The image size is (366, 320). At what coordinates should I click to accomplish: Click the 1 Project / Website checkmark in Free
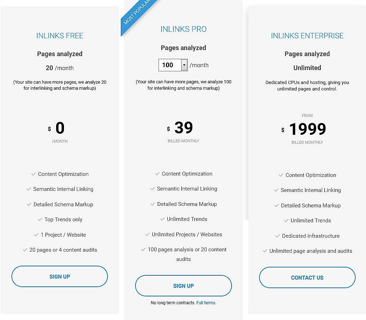37,235
